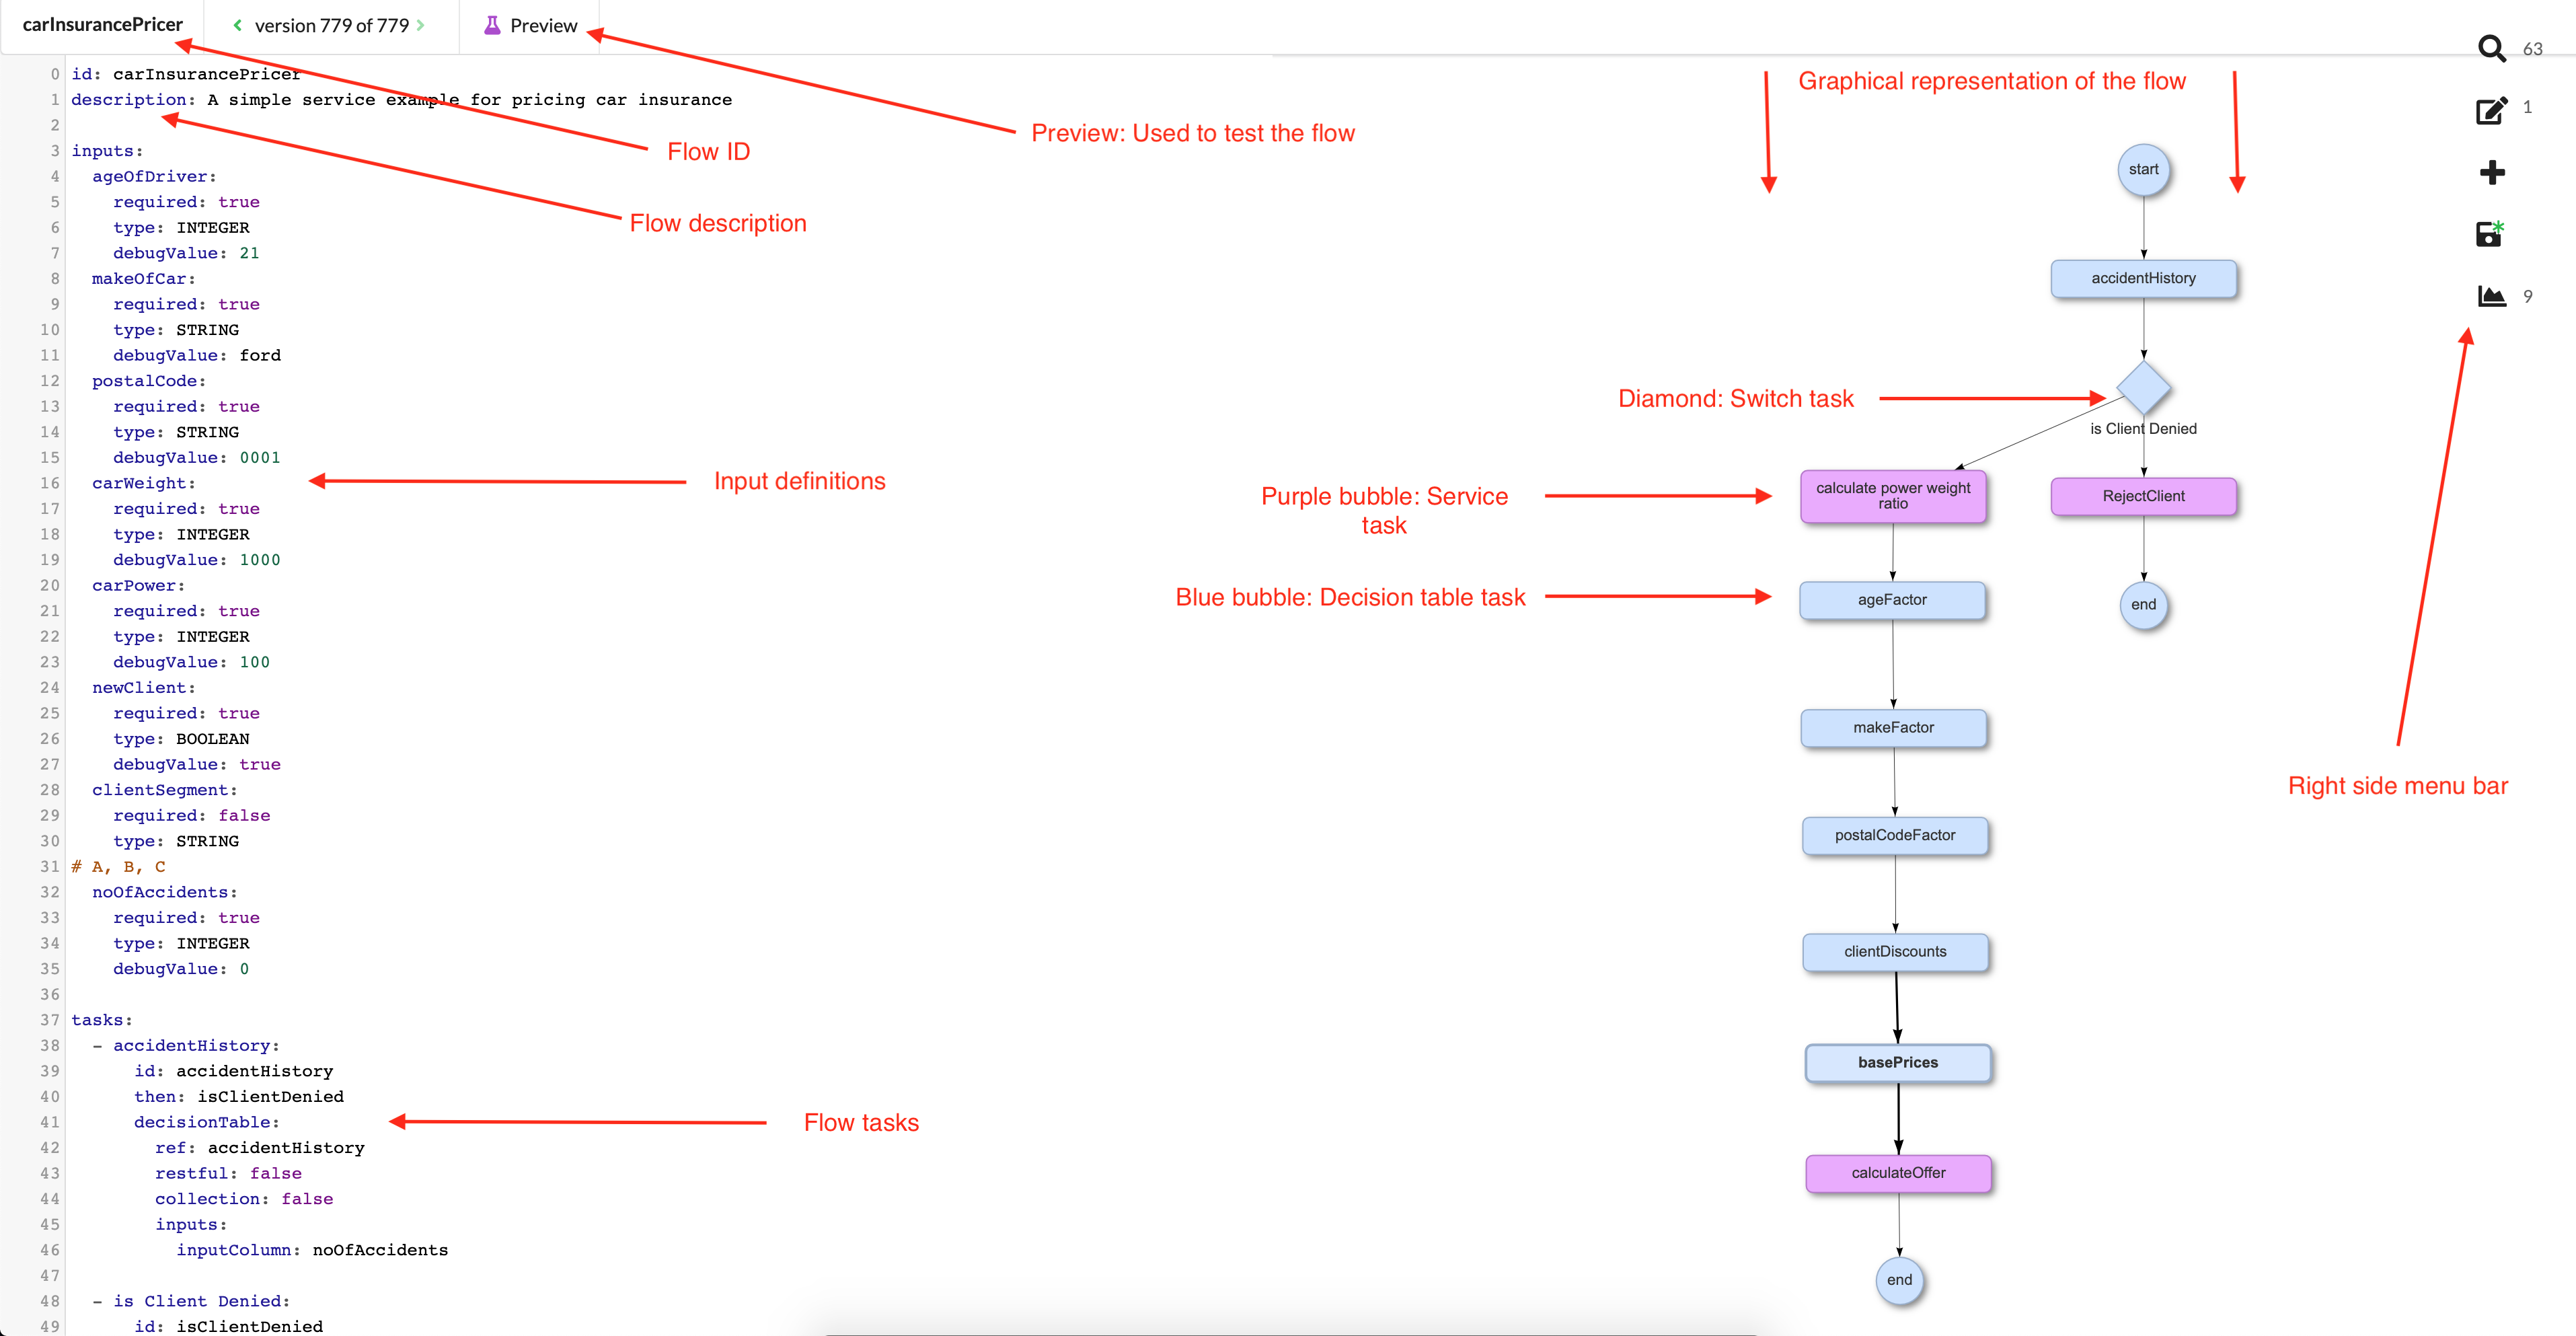
Task: Click the save disk icon
Action: tap(2489, 234)
